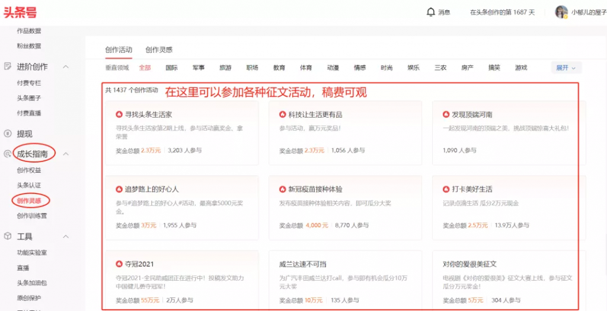Screen dimensions: 607x311
Task: Open 直播 under 工具 in sidebar
Action: [x=23, y=268]
